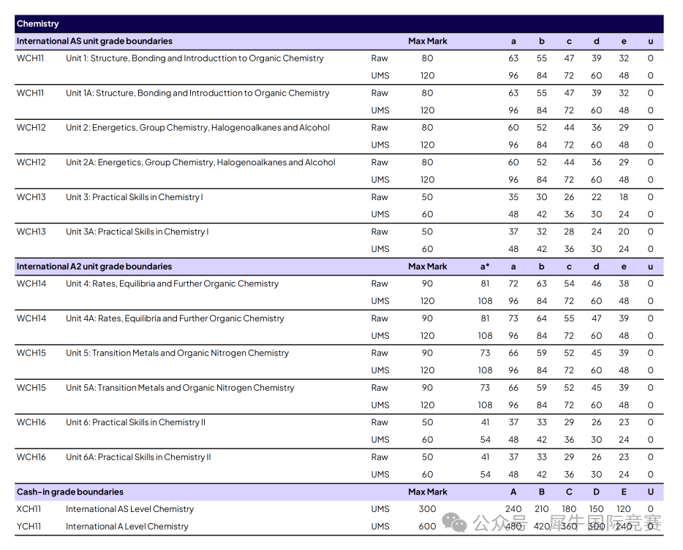Click raw mark 35 for Unit 3

[x=513, y=197]
